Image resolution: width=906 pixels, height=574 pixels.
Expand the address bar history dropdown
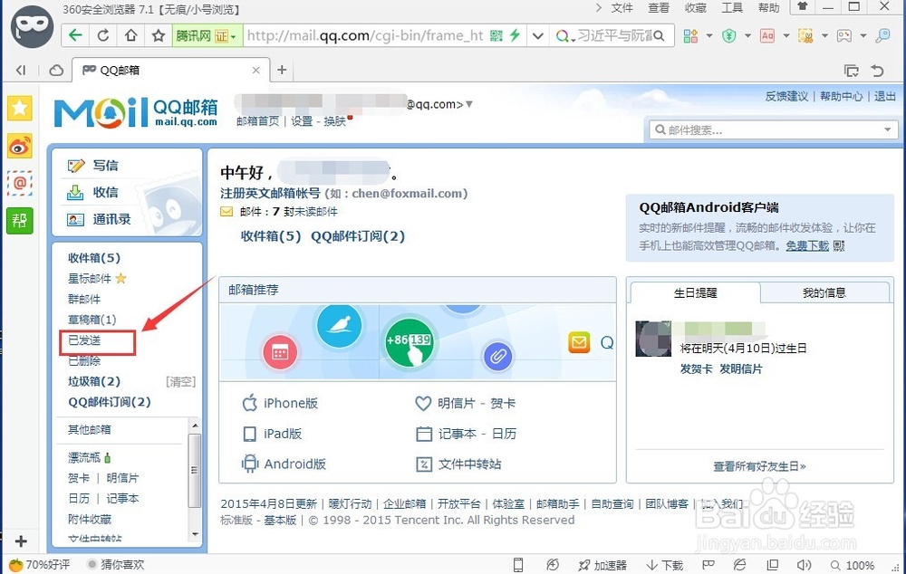tap(537, 36)
